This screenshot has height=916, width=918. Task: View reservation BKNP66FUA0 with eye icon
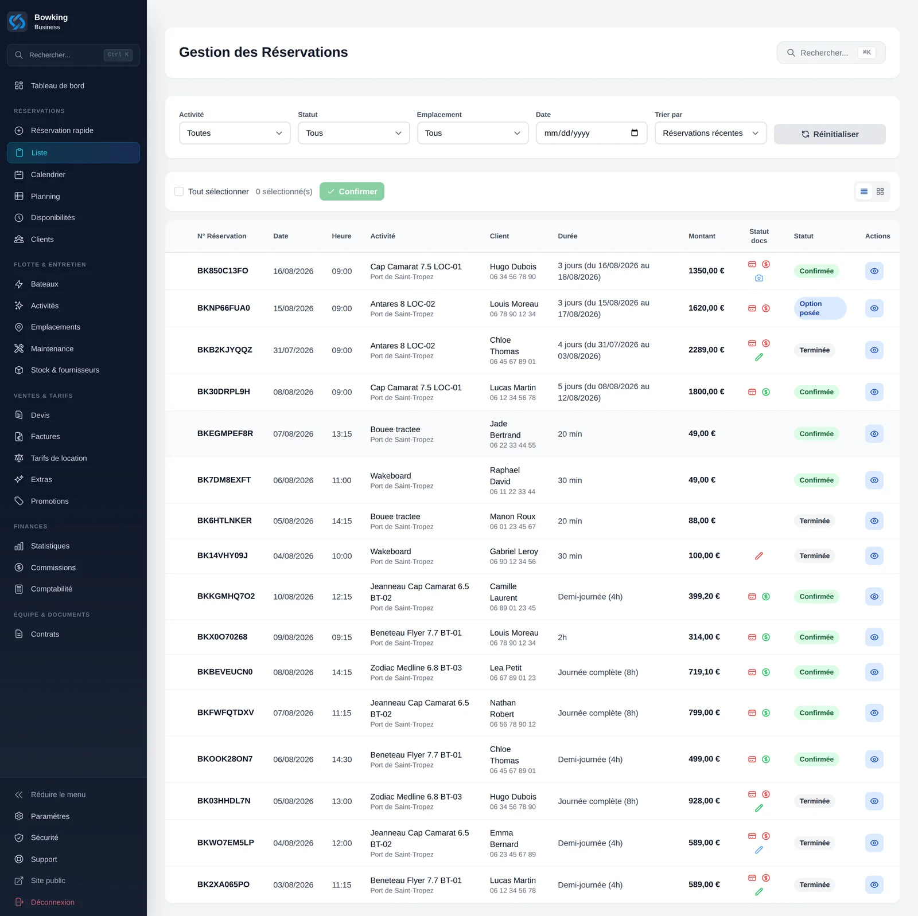[874, 308]
